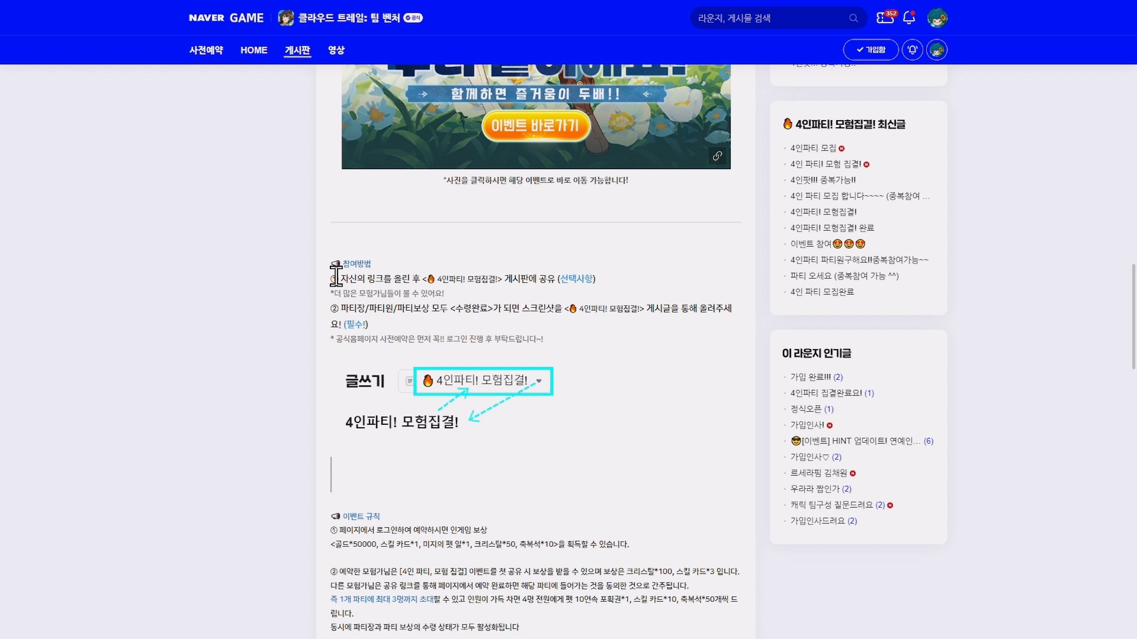Open post 4인파티 파티원구해요!!중복참여가능~~
The image size is (1137, 639).
click(859, 260)
